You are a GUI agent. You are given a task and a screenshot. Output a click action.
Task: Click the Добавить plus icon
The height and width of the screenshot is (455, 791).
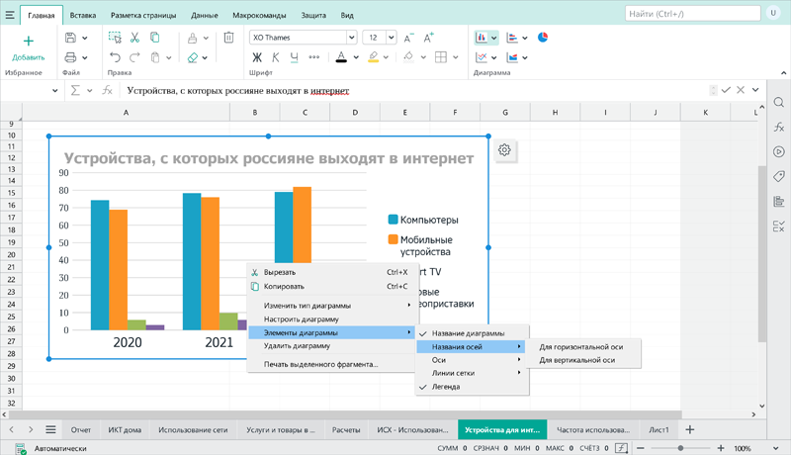pyautogui.click(x=28, y=42)
